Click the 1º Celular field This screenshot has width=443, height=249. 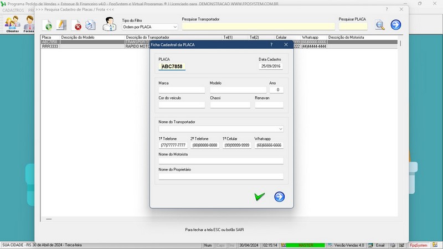click(237, 145)
